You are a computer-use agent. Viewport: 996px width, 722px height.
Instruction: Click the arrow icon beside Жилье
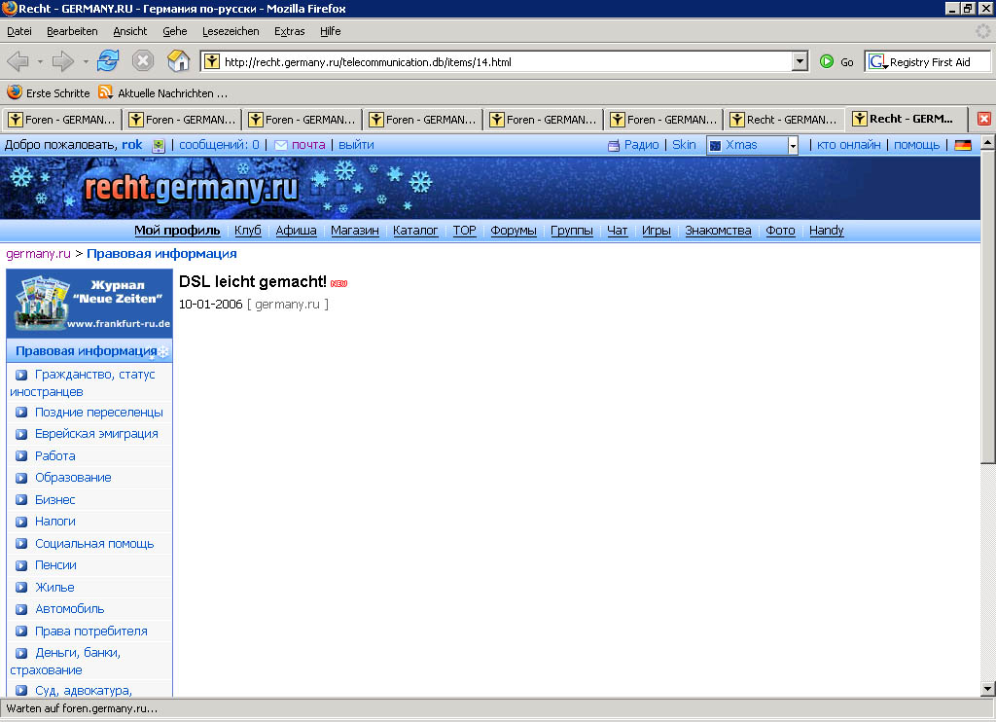tap(21, 588)
